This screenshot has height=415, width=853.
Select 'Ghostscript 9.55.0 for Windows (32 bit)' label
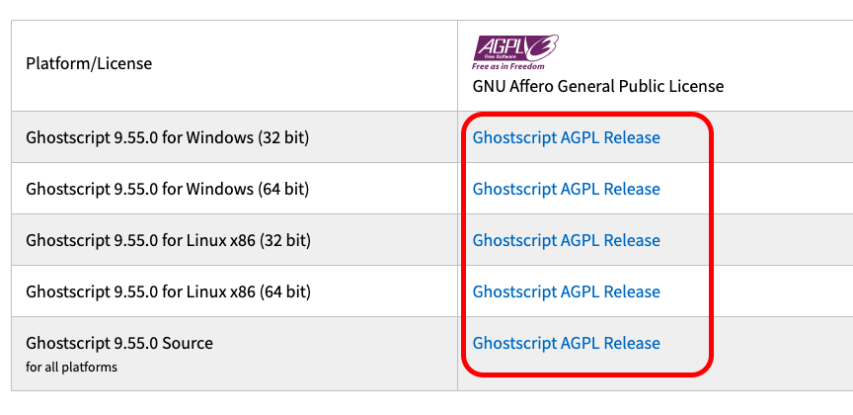tap(167, 137)
